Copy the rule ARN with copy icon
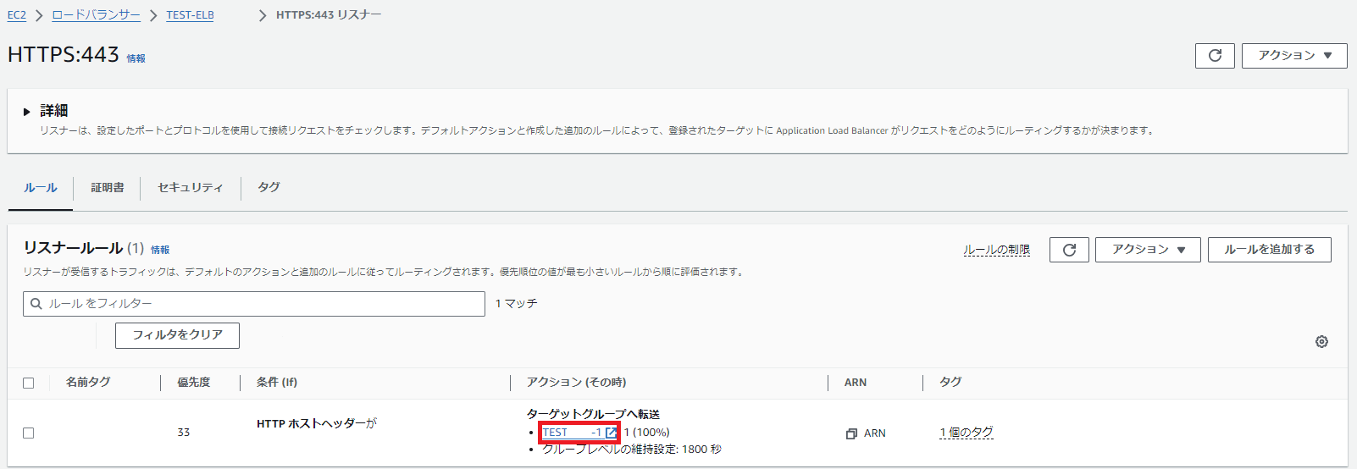 click(x=851, y=433)
